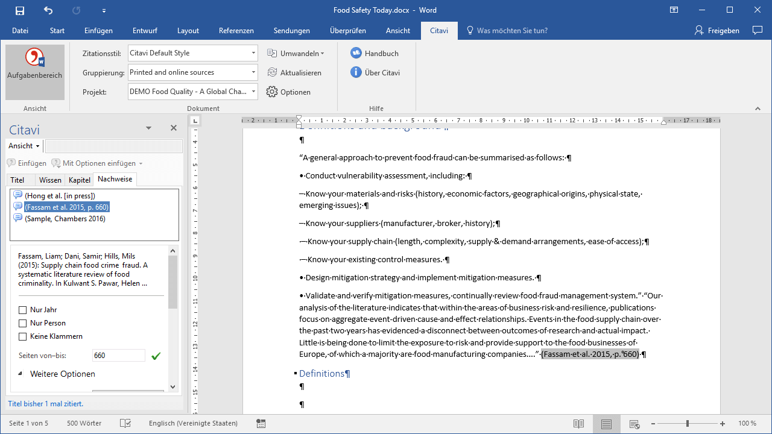Open Citavi Optionen gear icon

tap(272, 92)
